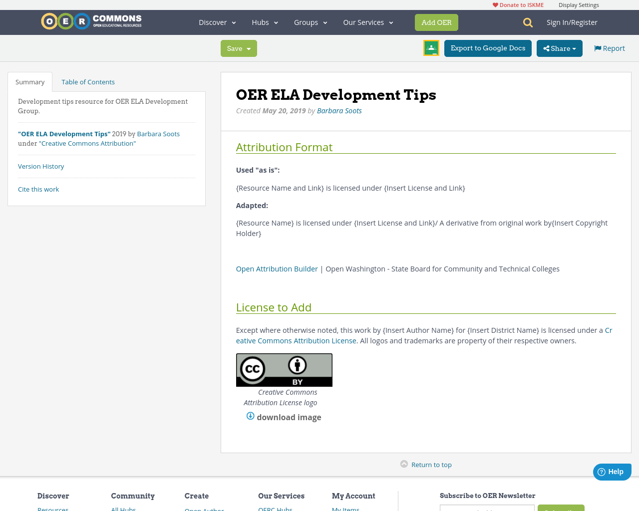
Task: Switch to the Summary tab
Action: 30,82
